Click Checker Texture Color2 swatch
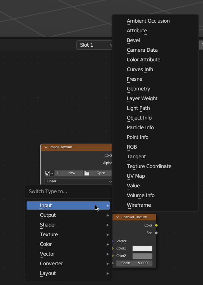203x285 pixels. [x=142, y=256]
